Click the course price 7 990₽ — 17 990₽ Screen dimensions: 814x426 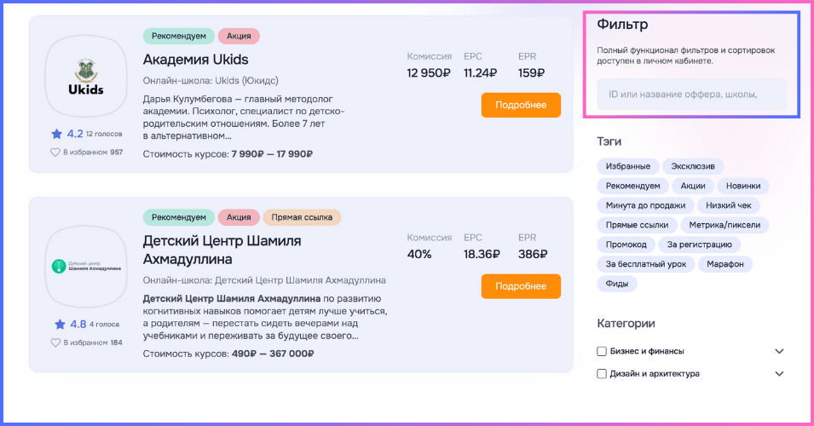(x=272, y=154)
